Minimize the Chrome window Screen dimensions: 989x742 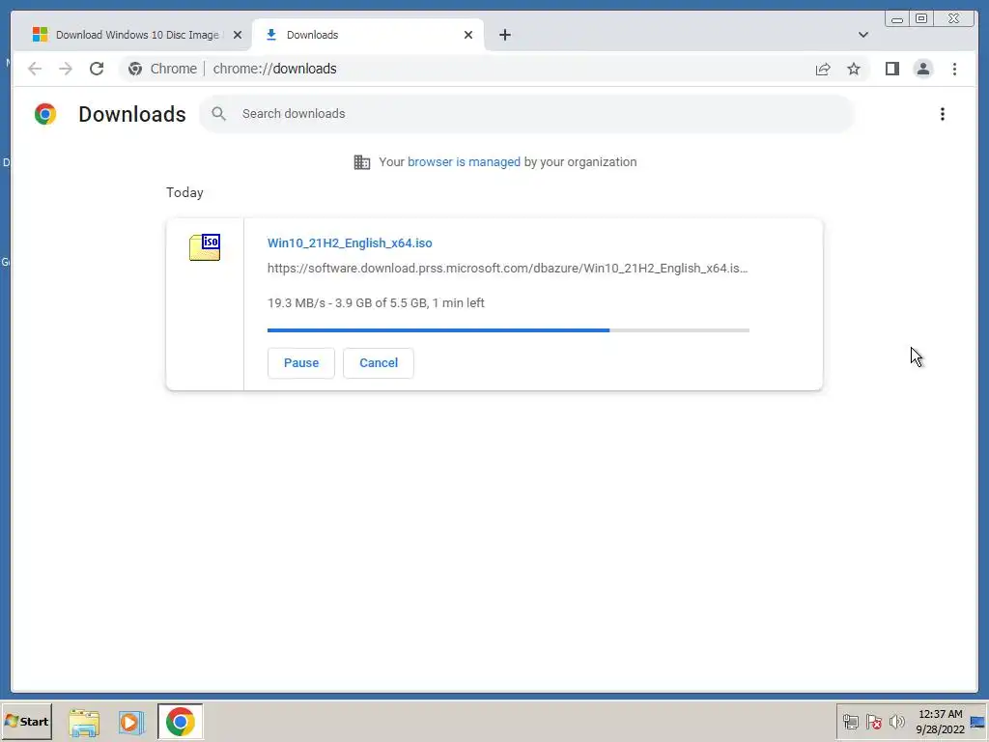(x=897, y=19)
